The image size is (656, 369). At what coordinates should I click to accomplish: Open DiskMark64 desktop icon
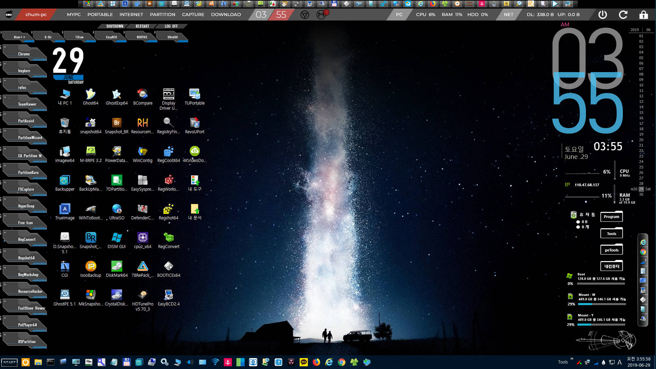click(117, 269)
